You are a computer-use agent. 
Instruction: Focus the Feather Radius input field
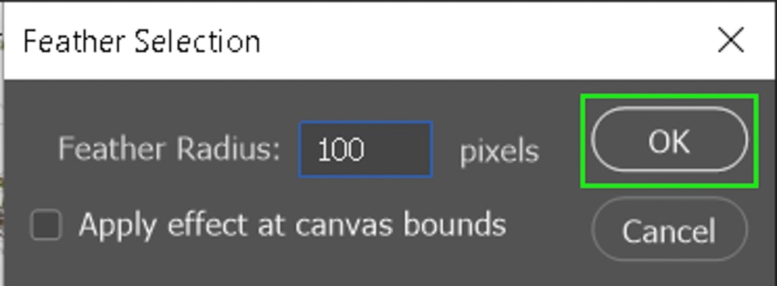point(366,149)
